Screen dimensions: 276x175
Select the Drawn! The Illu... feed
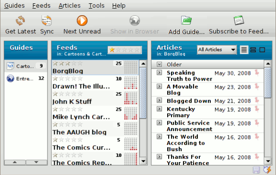coord(95,83)
